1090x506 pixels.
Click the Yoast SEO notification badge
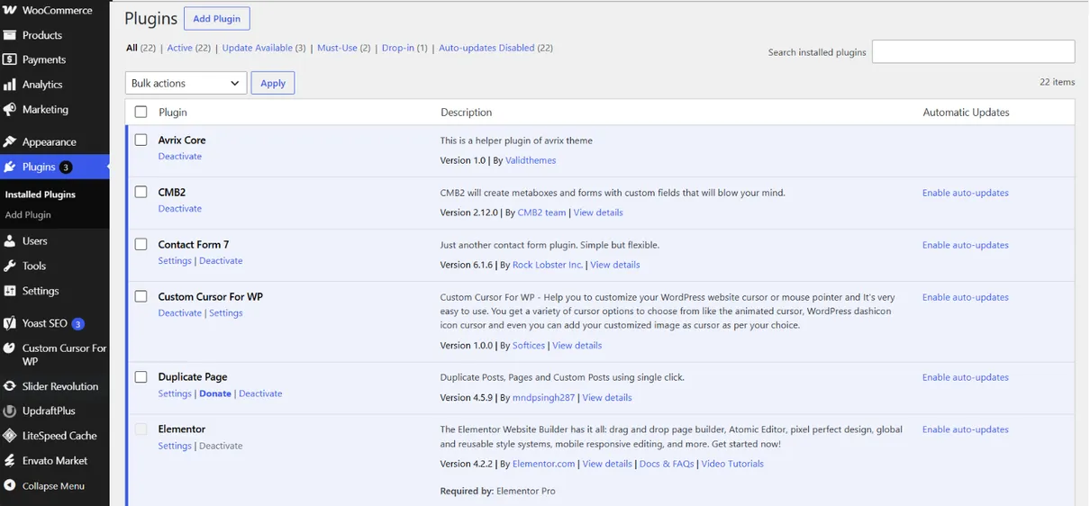pyautogui.click(x=78, y=324)
